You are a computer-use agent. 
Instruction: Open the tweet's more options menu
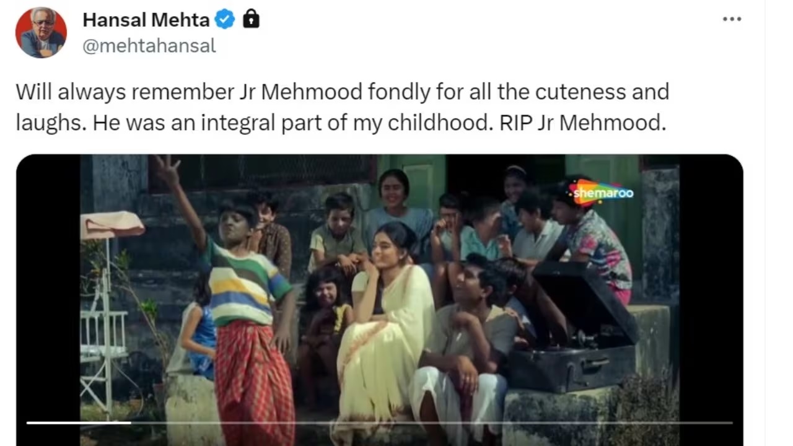[732, 19]
